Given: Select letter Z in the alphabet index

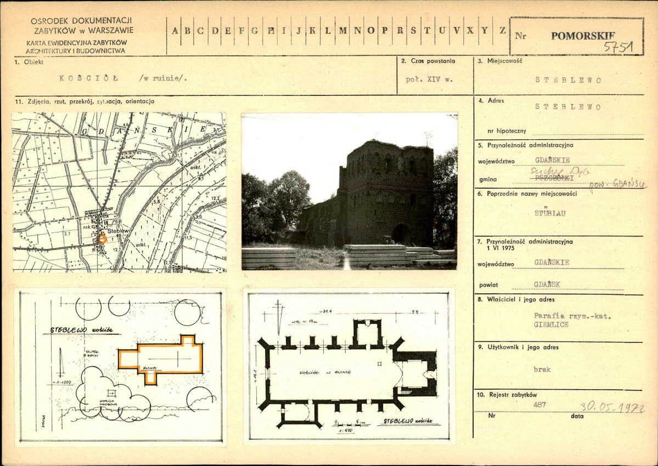Looking at the screenshot, I should [x=502, y=30].
